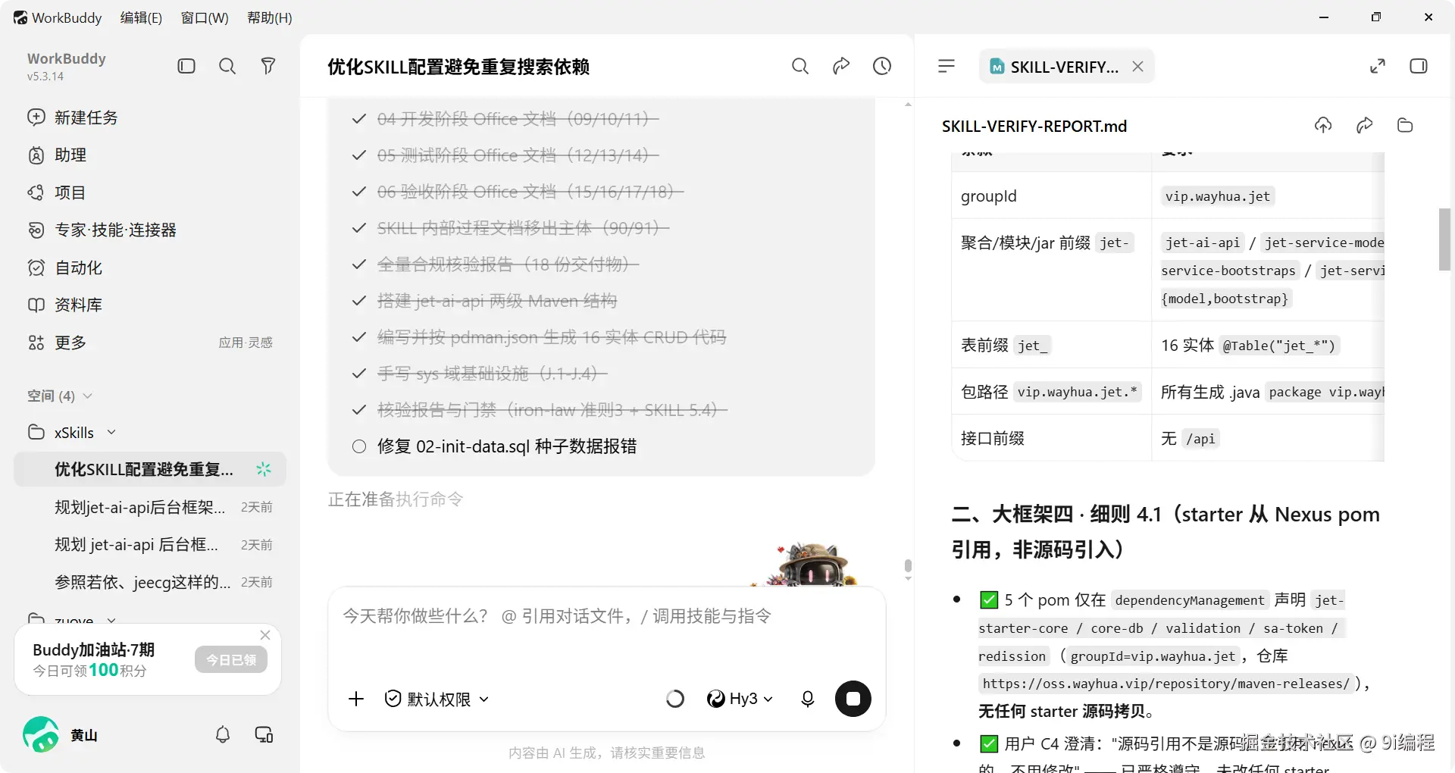Open notifications bell
This screenshot has width=1455, height=773.
tap(223, 734)
